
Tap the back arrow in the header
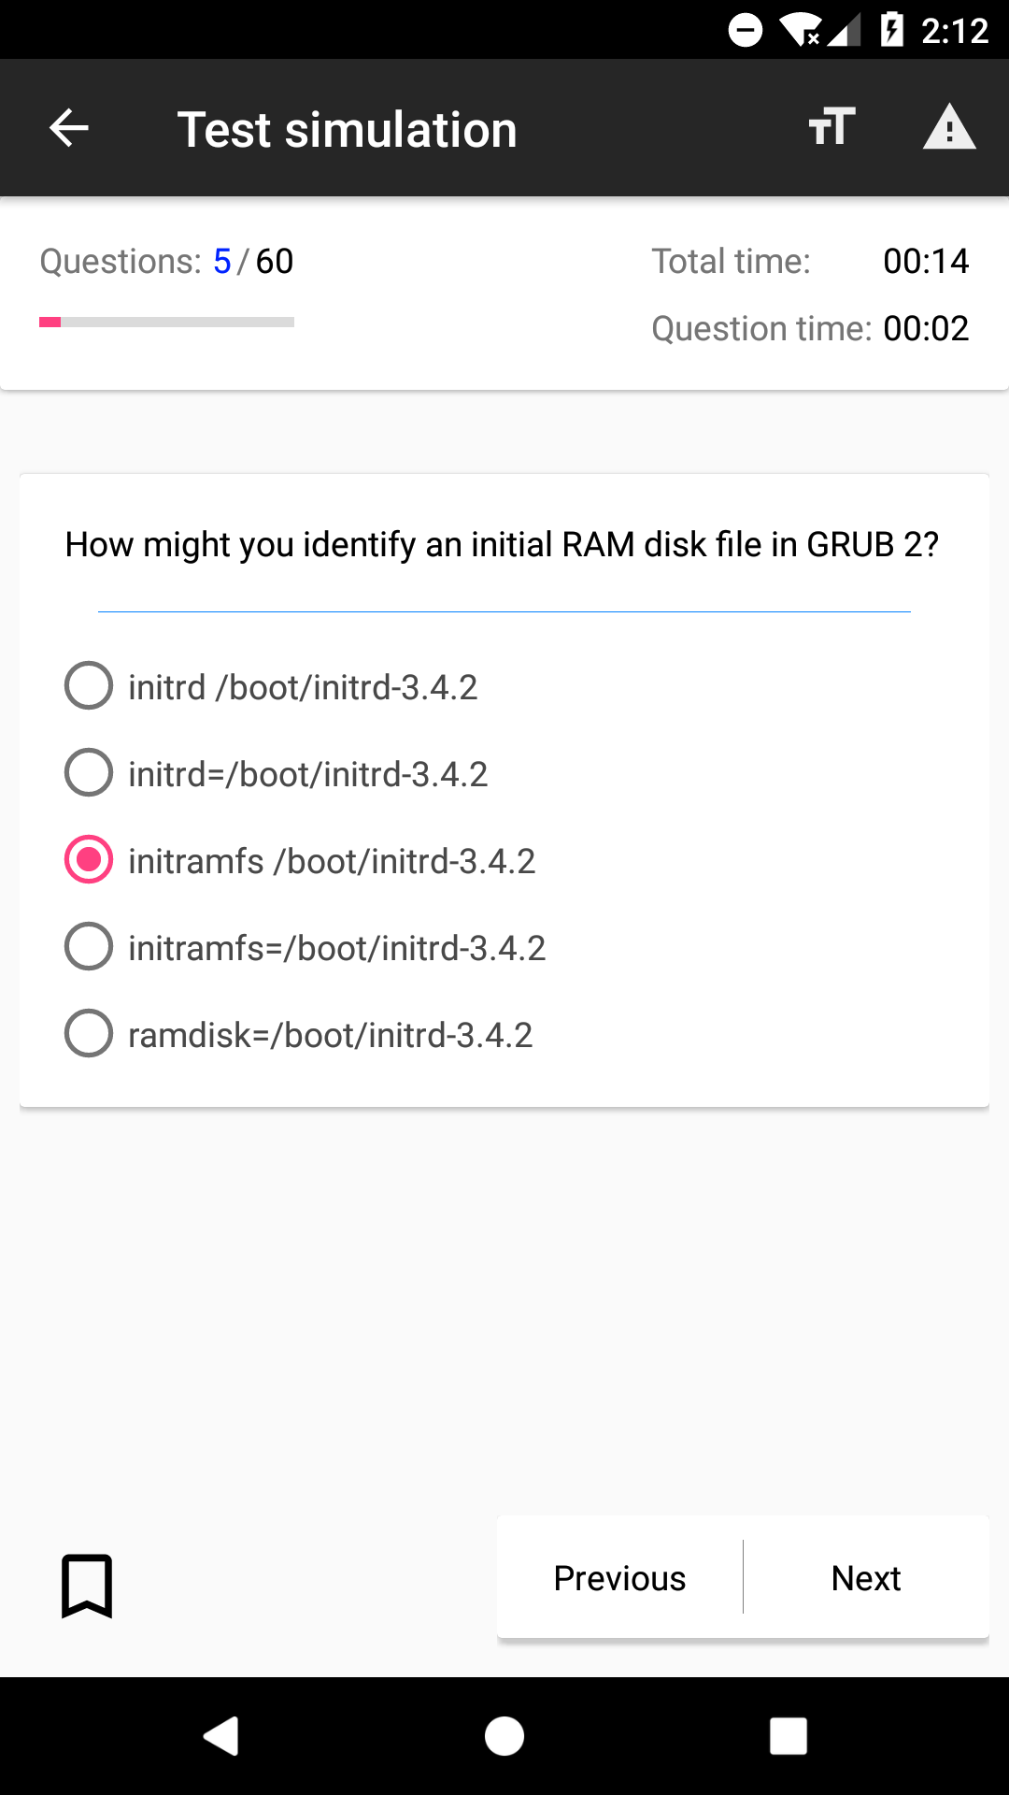point(69,128)
